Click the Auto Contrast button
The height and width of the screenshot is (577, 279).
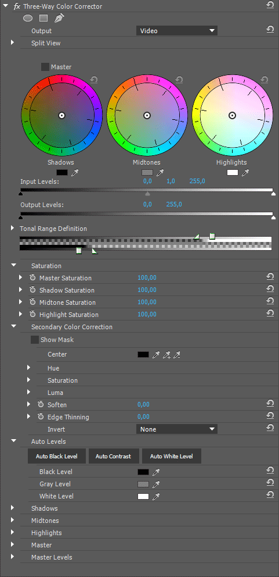[113, 456]
